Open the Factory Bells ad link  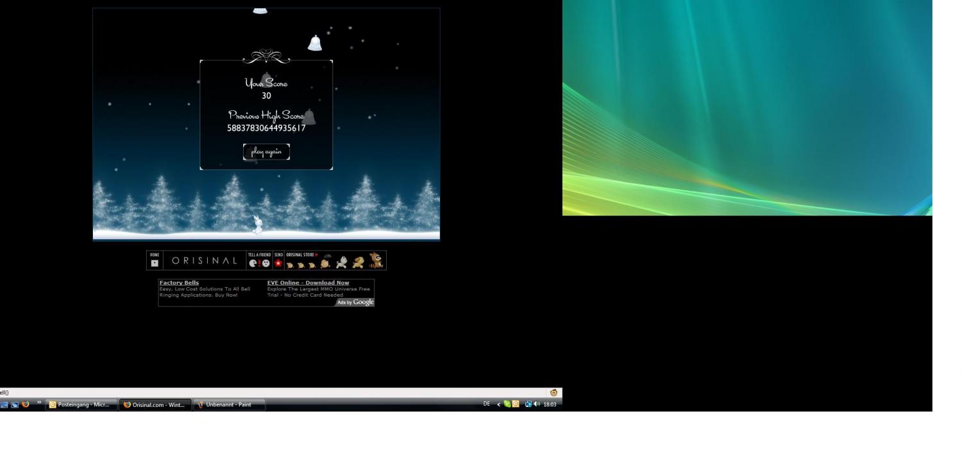[x=179, y=283]
